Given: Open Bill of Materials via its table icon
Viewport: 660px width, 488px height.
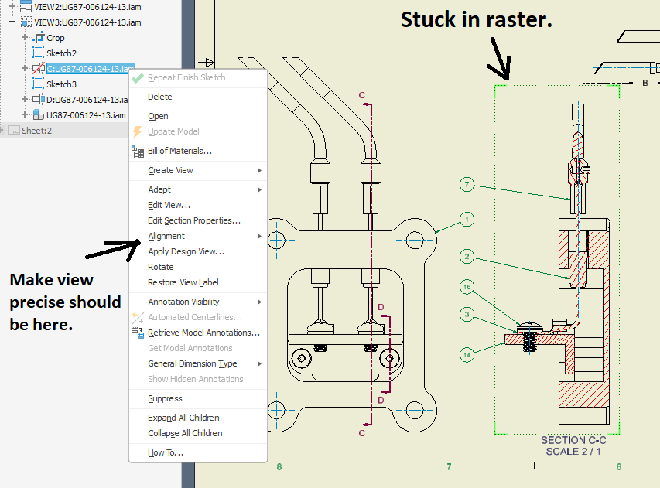Looking at the screenshot, I should pos(138,151).
